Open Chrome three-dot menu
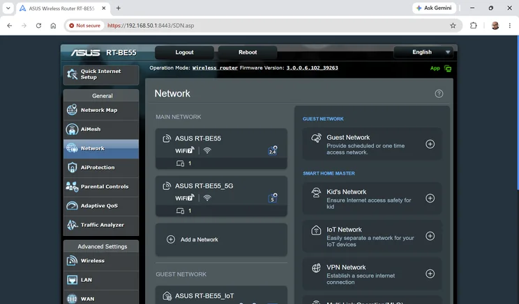This screenshot has width=519, height=304. coord(510,26)
